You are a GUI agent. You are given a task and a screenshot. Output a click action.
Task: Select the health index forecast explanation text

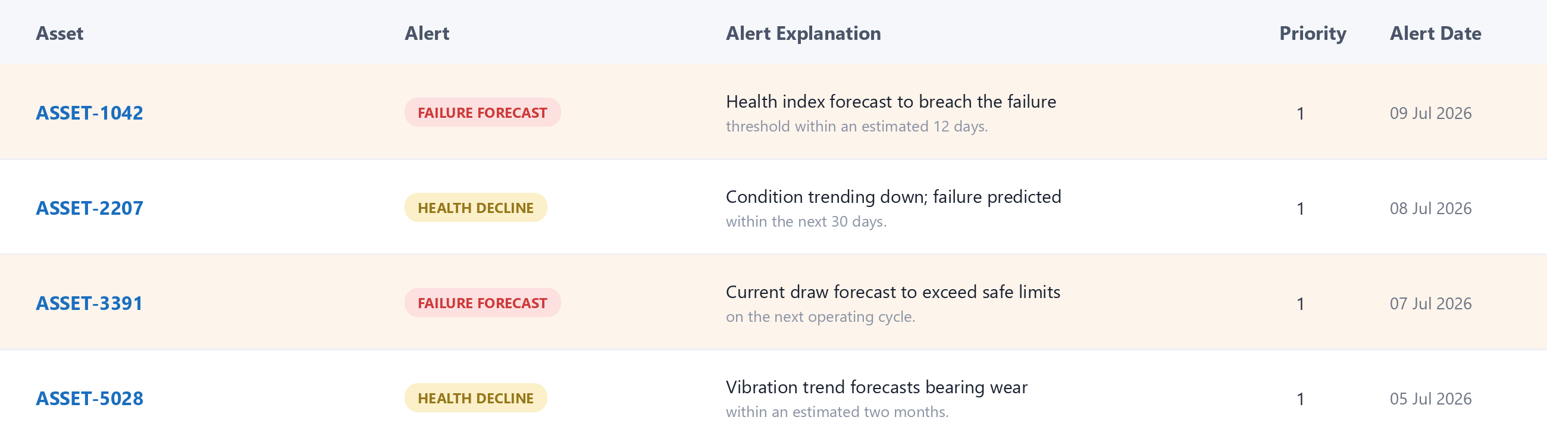click(x=891, y=113)
